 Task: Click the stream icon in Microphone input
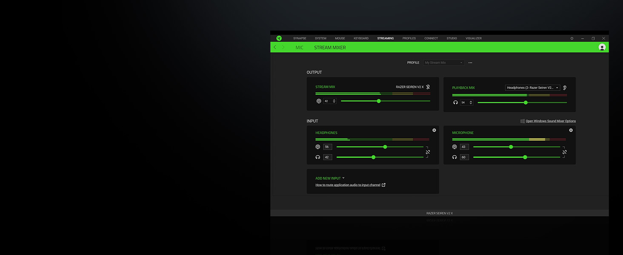point(454,147)
